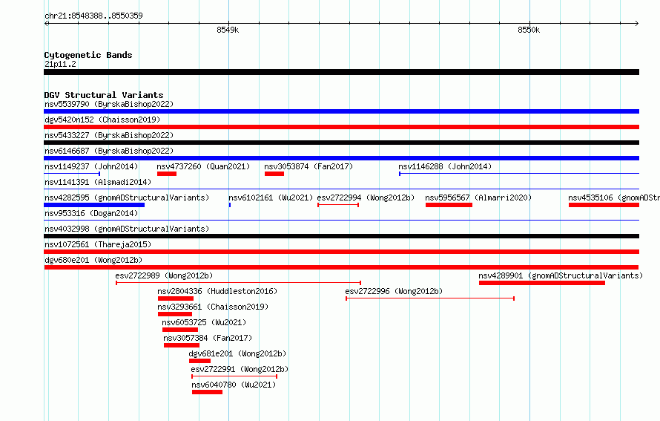Click nsv1149237 (John2014) label
The width and height of the screenshot is (660, 421).
coord(91,166)
